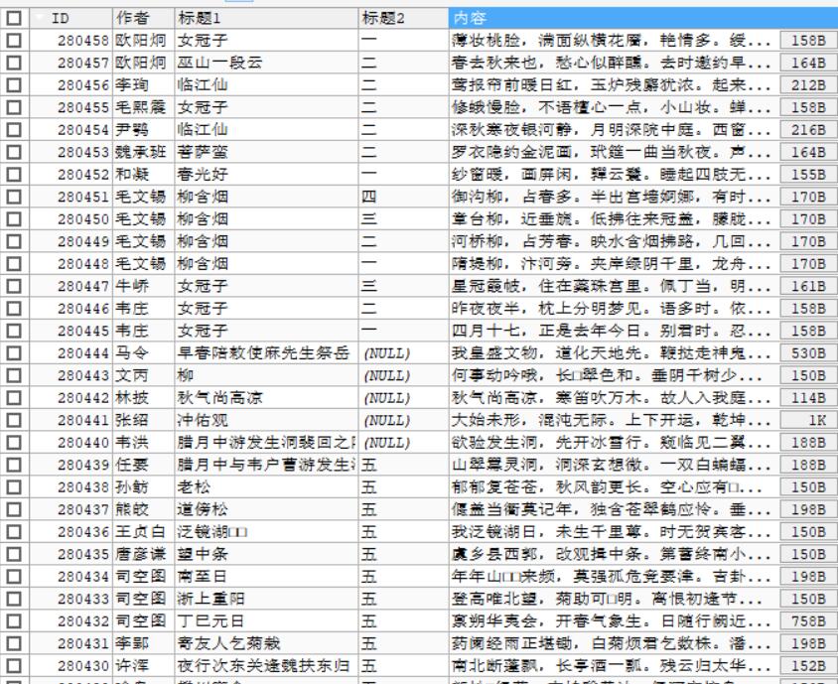Open the 530B size button in row 280444

(x=807, y=353)
